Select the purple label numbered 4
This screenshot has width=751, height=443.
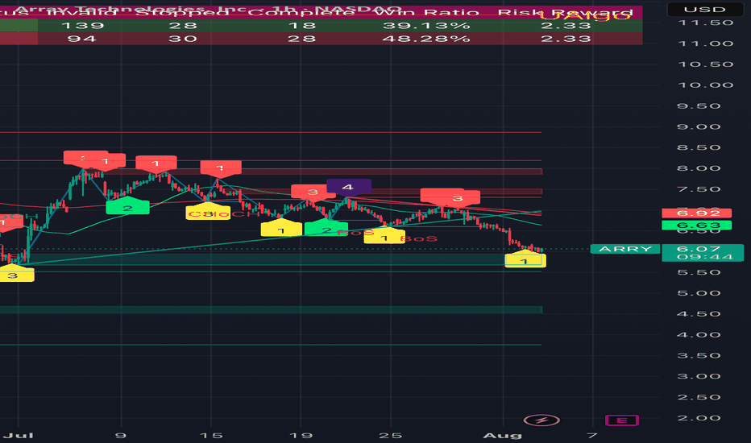(348, 187)
